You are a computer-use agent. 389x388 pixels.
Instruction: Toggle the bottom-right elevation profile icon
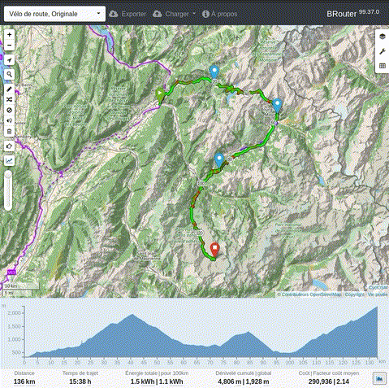pyautogui.click(x=379, y=378)
